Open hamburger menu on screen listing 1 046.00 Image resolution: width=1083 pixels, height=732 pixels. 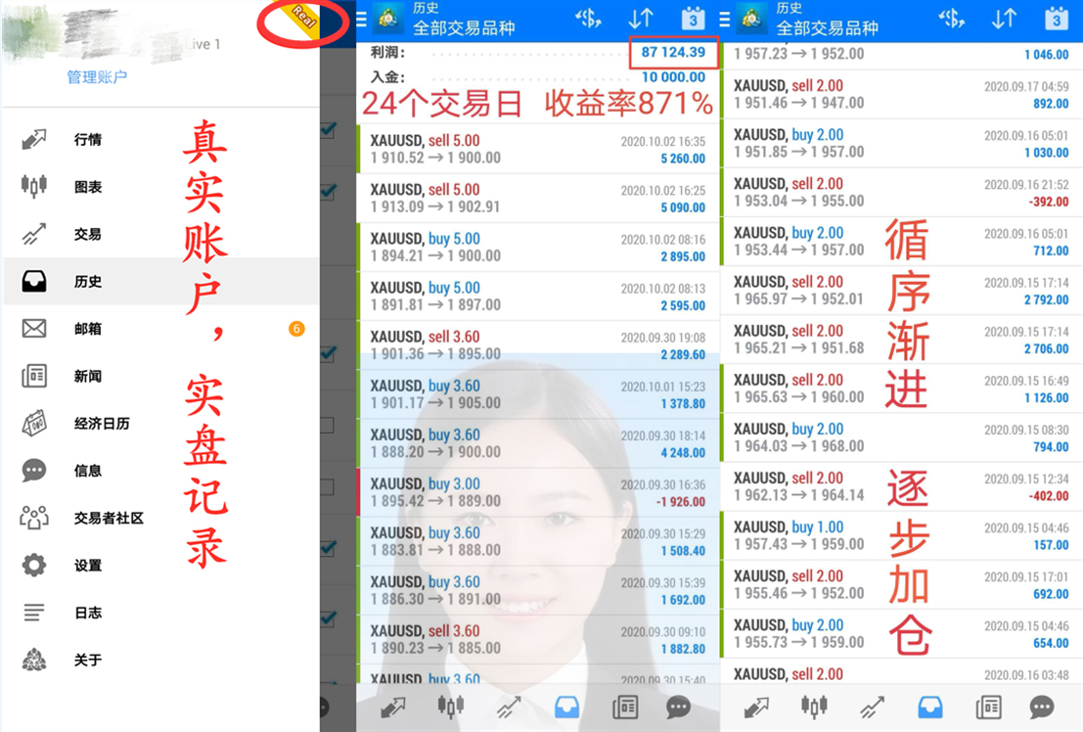(x=725, y=20)
